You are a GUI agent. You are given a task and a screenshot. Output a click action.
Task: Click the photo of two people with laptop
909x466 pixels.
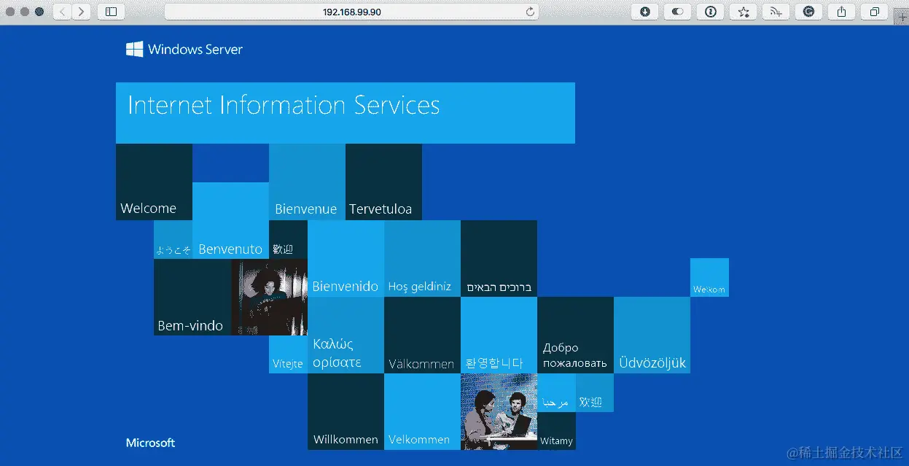click(x=499, y=411)
